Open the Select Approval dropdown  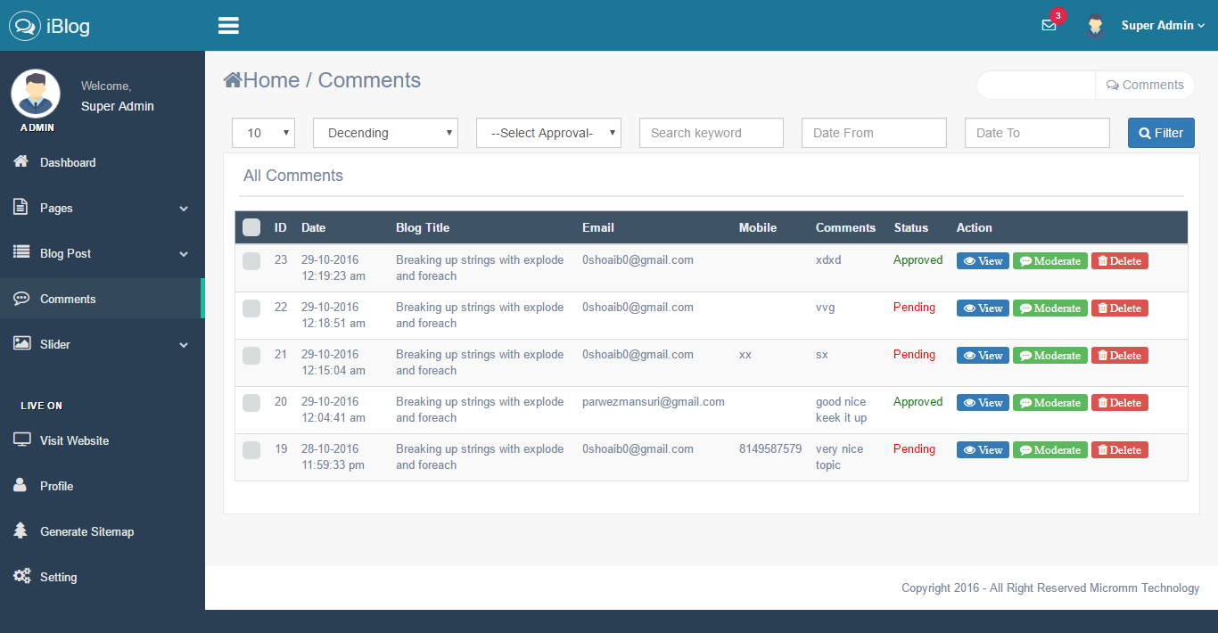[x=548, y=133]
